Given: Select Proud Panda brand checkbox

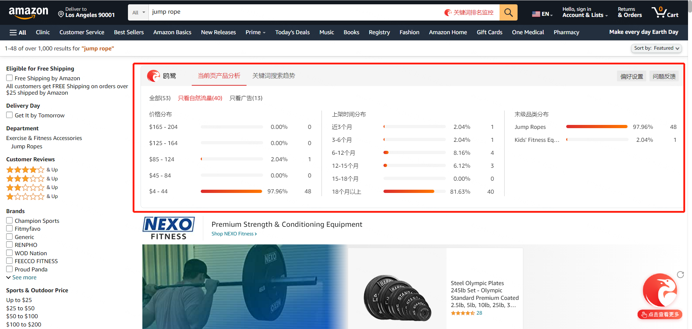Looking at the screenshot, I should click(x=9, y=269).
